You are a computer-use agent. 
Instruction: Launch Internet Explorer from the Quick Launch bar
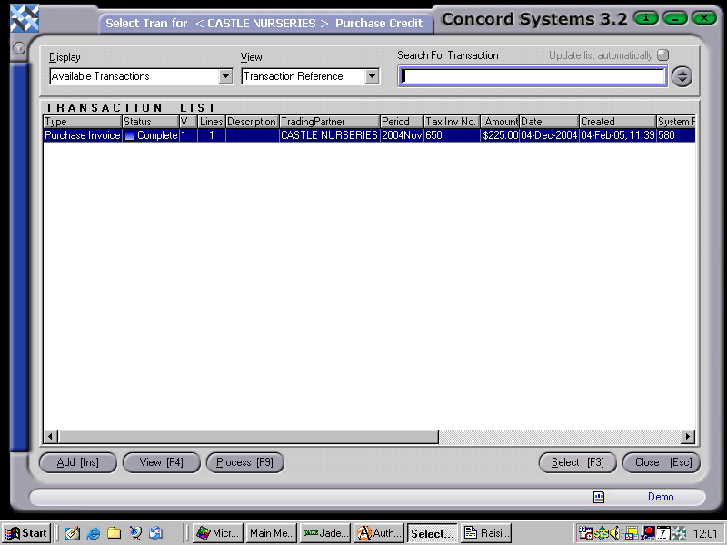[x=95, y=533]
